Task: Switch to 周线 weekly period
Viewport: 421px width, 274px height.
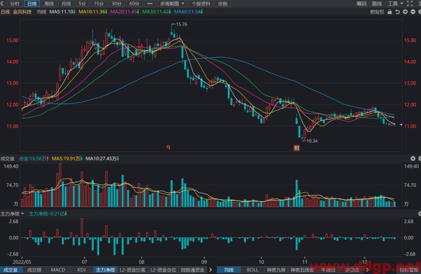Action: (x=49, y=3)
